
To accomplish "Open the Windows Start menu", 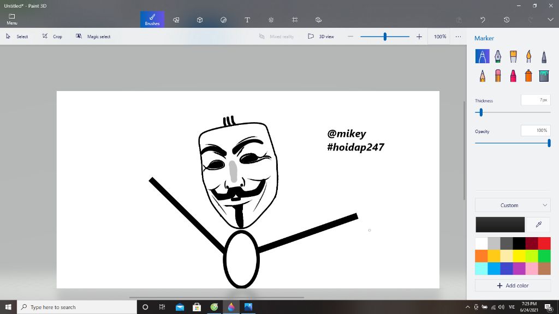I will click(x=8, y=307).
